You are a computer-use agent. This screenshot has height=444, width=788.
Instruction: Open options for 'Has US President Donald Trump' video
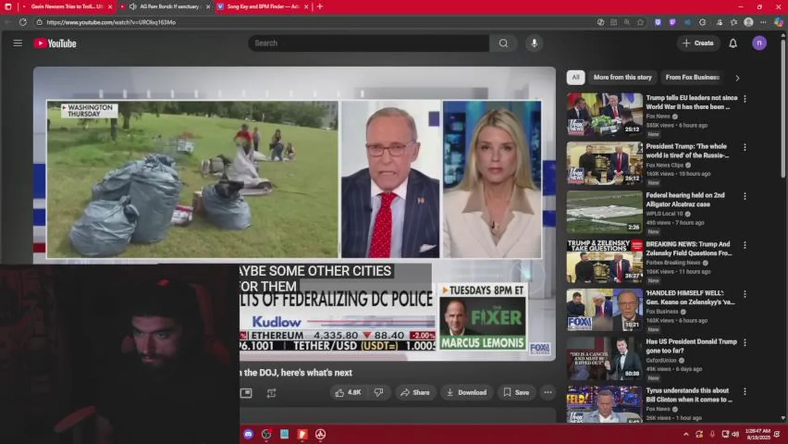click(745, 342)
